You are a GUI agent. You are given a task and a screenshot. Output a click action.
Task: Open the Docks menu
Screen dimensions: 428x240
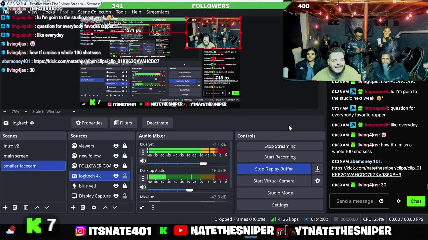coord(48,12)
